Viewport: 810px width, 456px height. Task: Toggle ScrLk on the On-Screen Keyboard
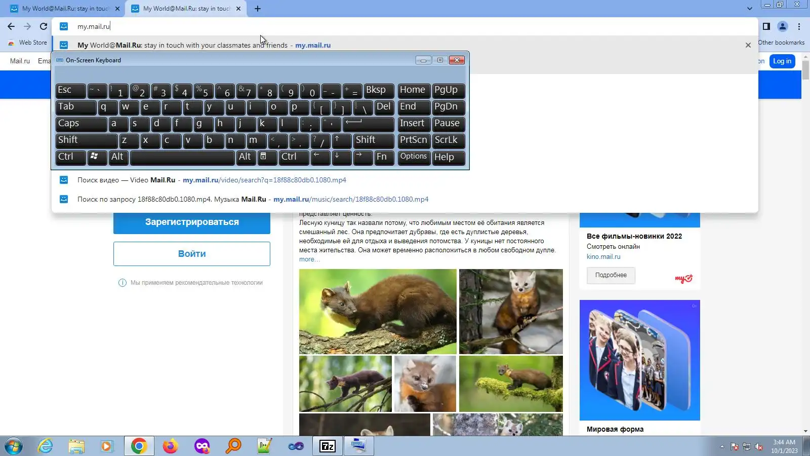click(x=449, y=141)
